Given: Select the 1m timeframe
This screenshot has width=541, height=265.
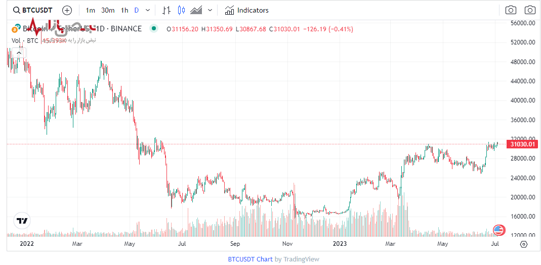Looking at the screenshot, I should [x=90, y=10].
